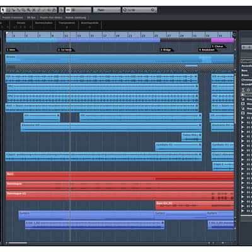Click the dark arranger section bar
The height and width of the screenshot is (252, 252).
(185, 40)
